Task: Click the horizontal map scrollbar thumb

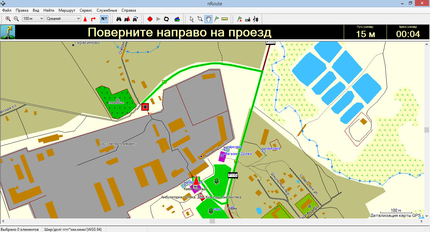Action: click(212, 221)
